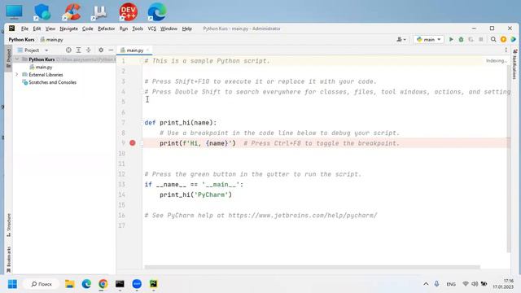
Task: Place cursor on def print_hi(name) line
Action: pos(181,123)
